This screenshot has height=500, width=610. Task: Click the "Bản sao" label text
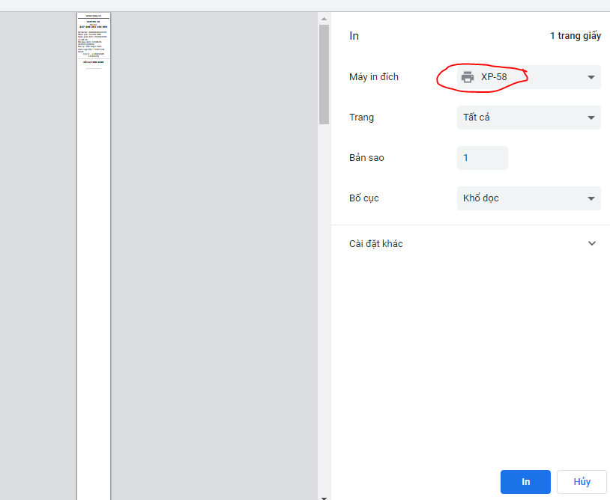coord(366,158)
